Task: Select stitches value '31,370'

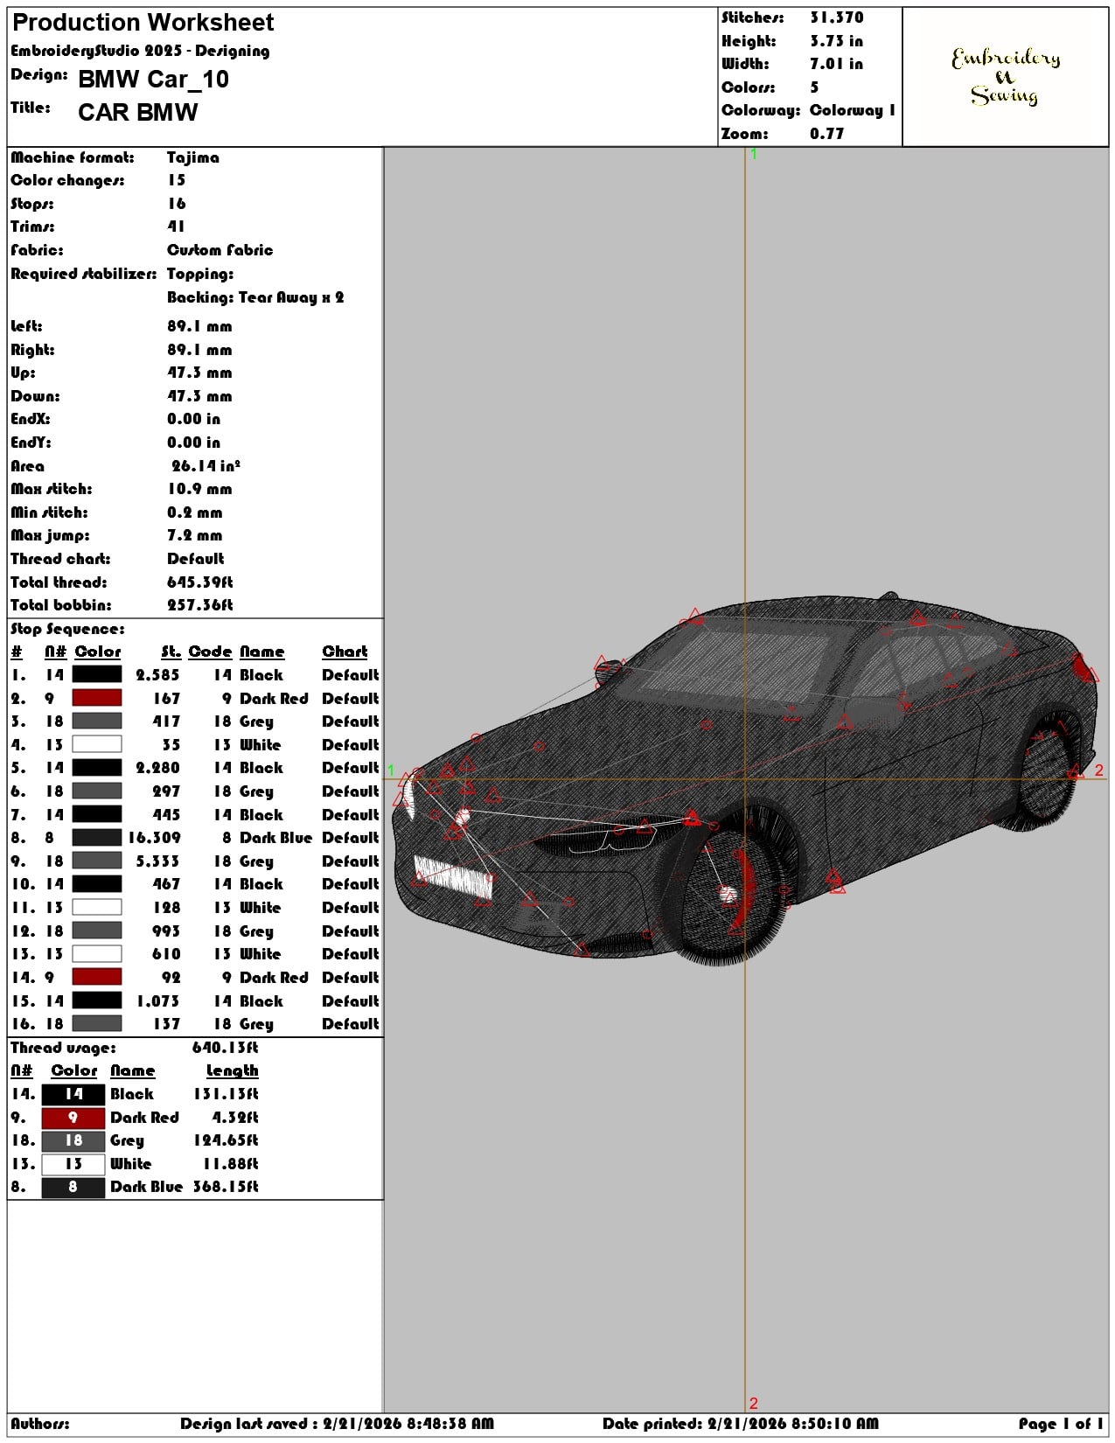Action: [836, 17]
